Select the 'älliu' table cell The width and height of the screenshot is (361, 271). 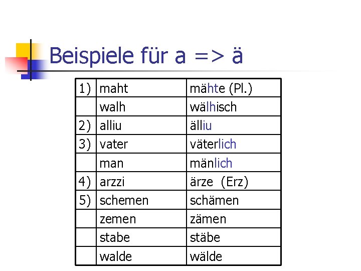(x=201, y=125)
